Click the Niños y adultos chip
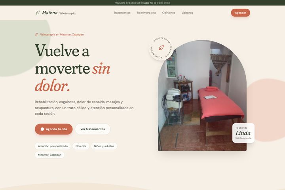Viewport: 285px width, 190px height. [x=104, y=146]
